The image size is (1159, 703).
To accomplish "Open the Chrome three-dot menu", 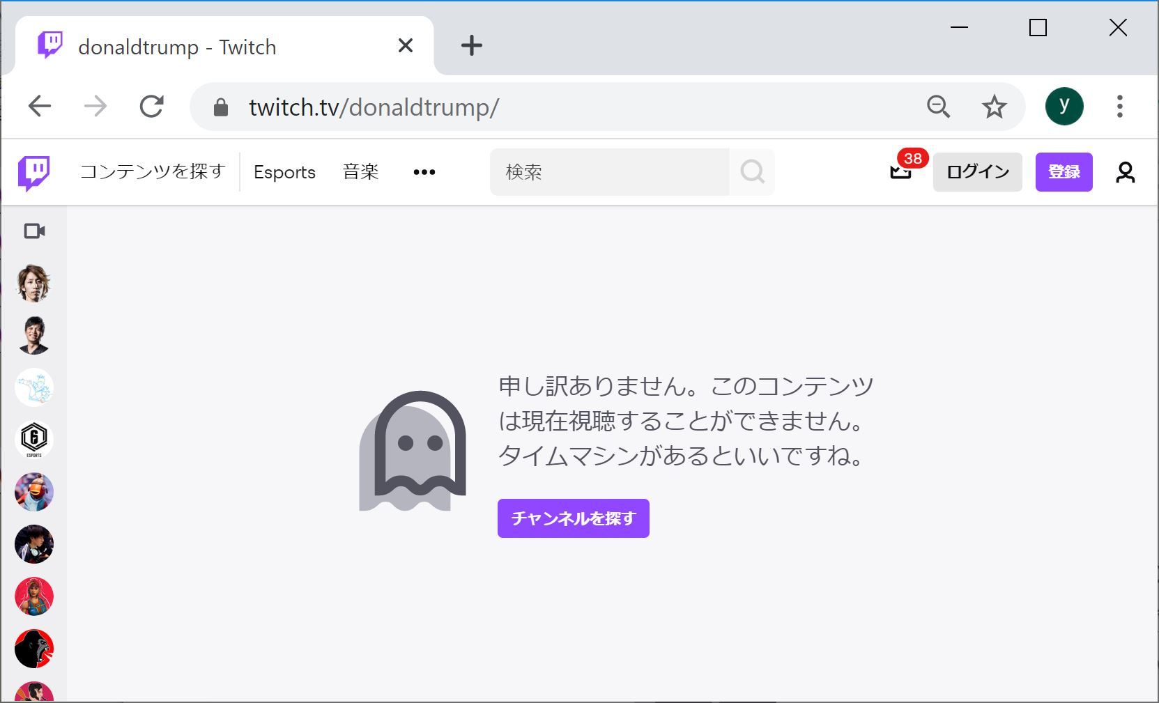I will point(1120,107).
